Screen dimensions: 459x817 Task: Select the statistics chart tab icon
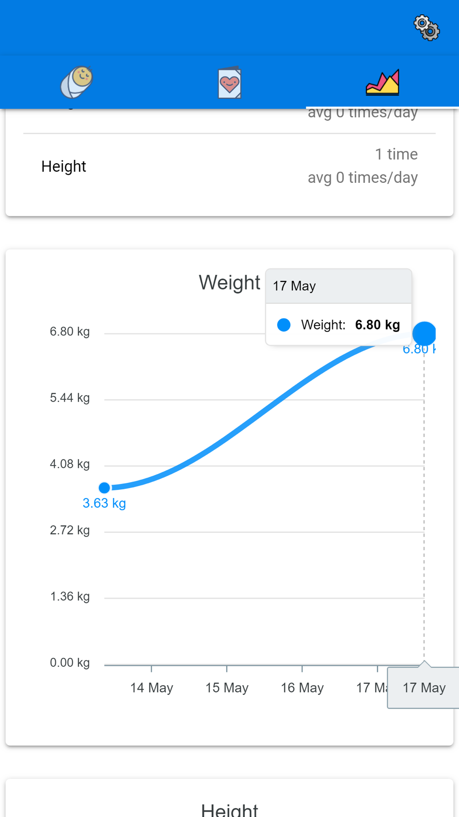tap(382, 82)
